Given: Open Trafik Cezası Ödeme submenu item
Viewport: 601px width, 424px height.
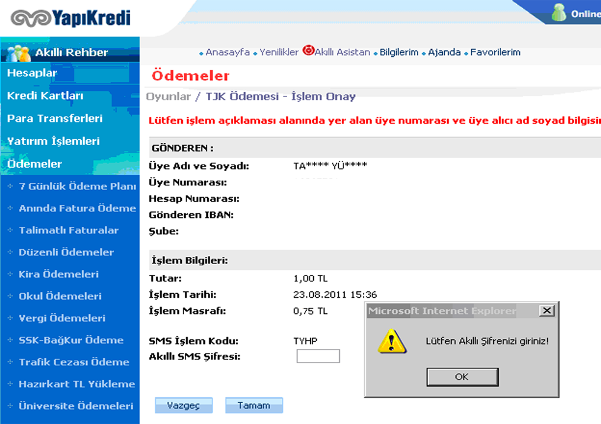Looking at the screenshot, I should coord(74,362).
